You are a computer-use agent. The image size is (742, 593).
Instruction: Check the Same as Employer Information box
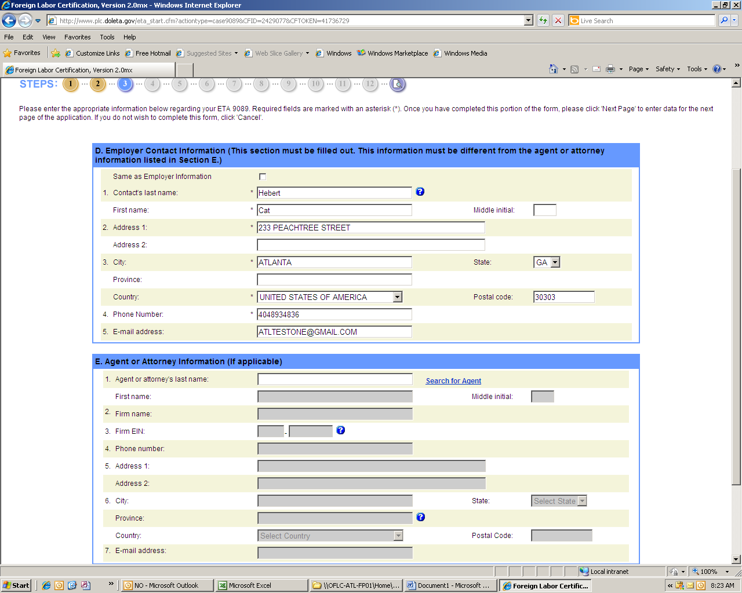[x=263, y=177]
